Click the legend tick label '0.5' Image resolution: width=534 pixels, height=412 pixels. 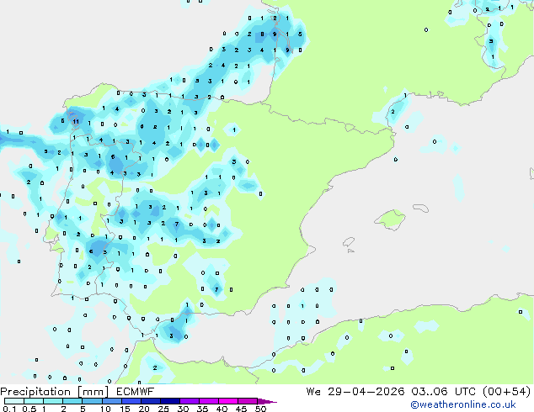coord(29,409)
